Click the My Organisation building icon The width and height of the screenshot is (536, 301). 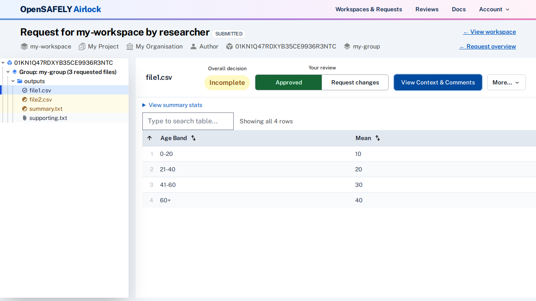[x=130, y=46]
